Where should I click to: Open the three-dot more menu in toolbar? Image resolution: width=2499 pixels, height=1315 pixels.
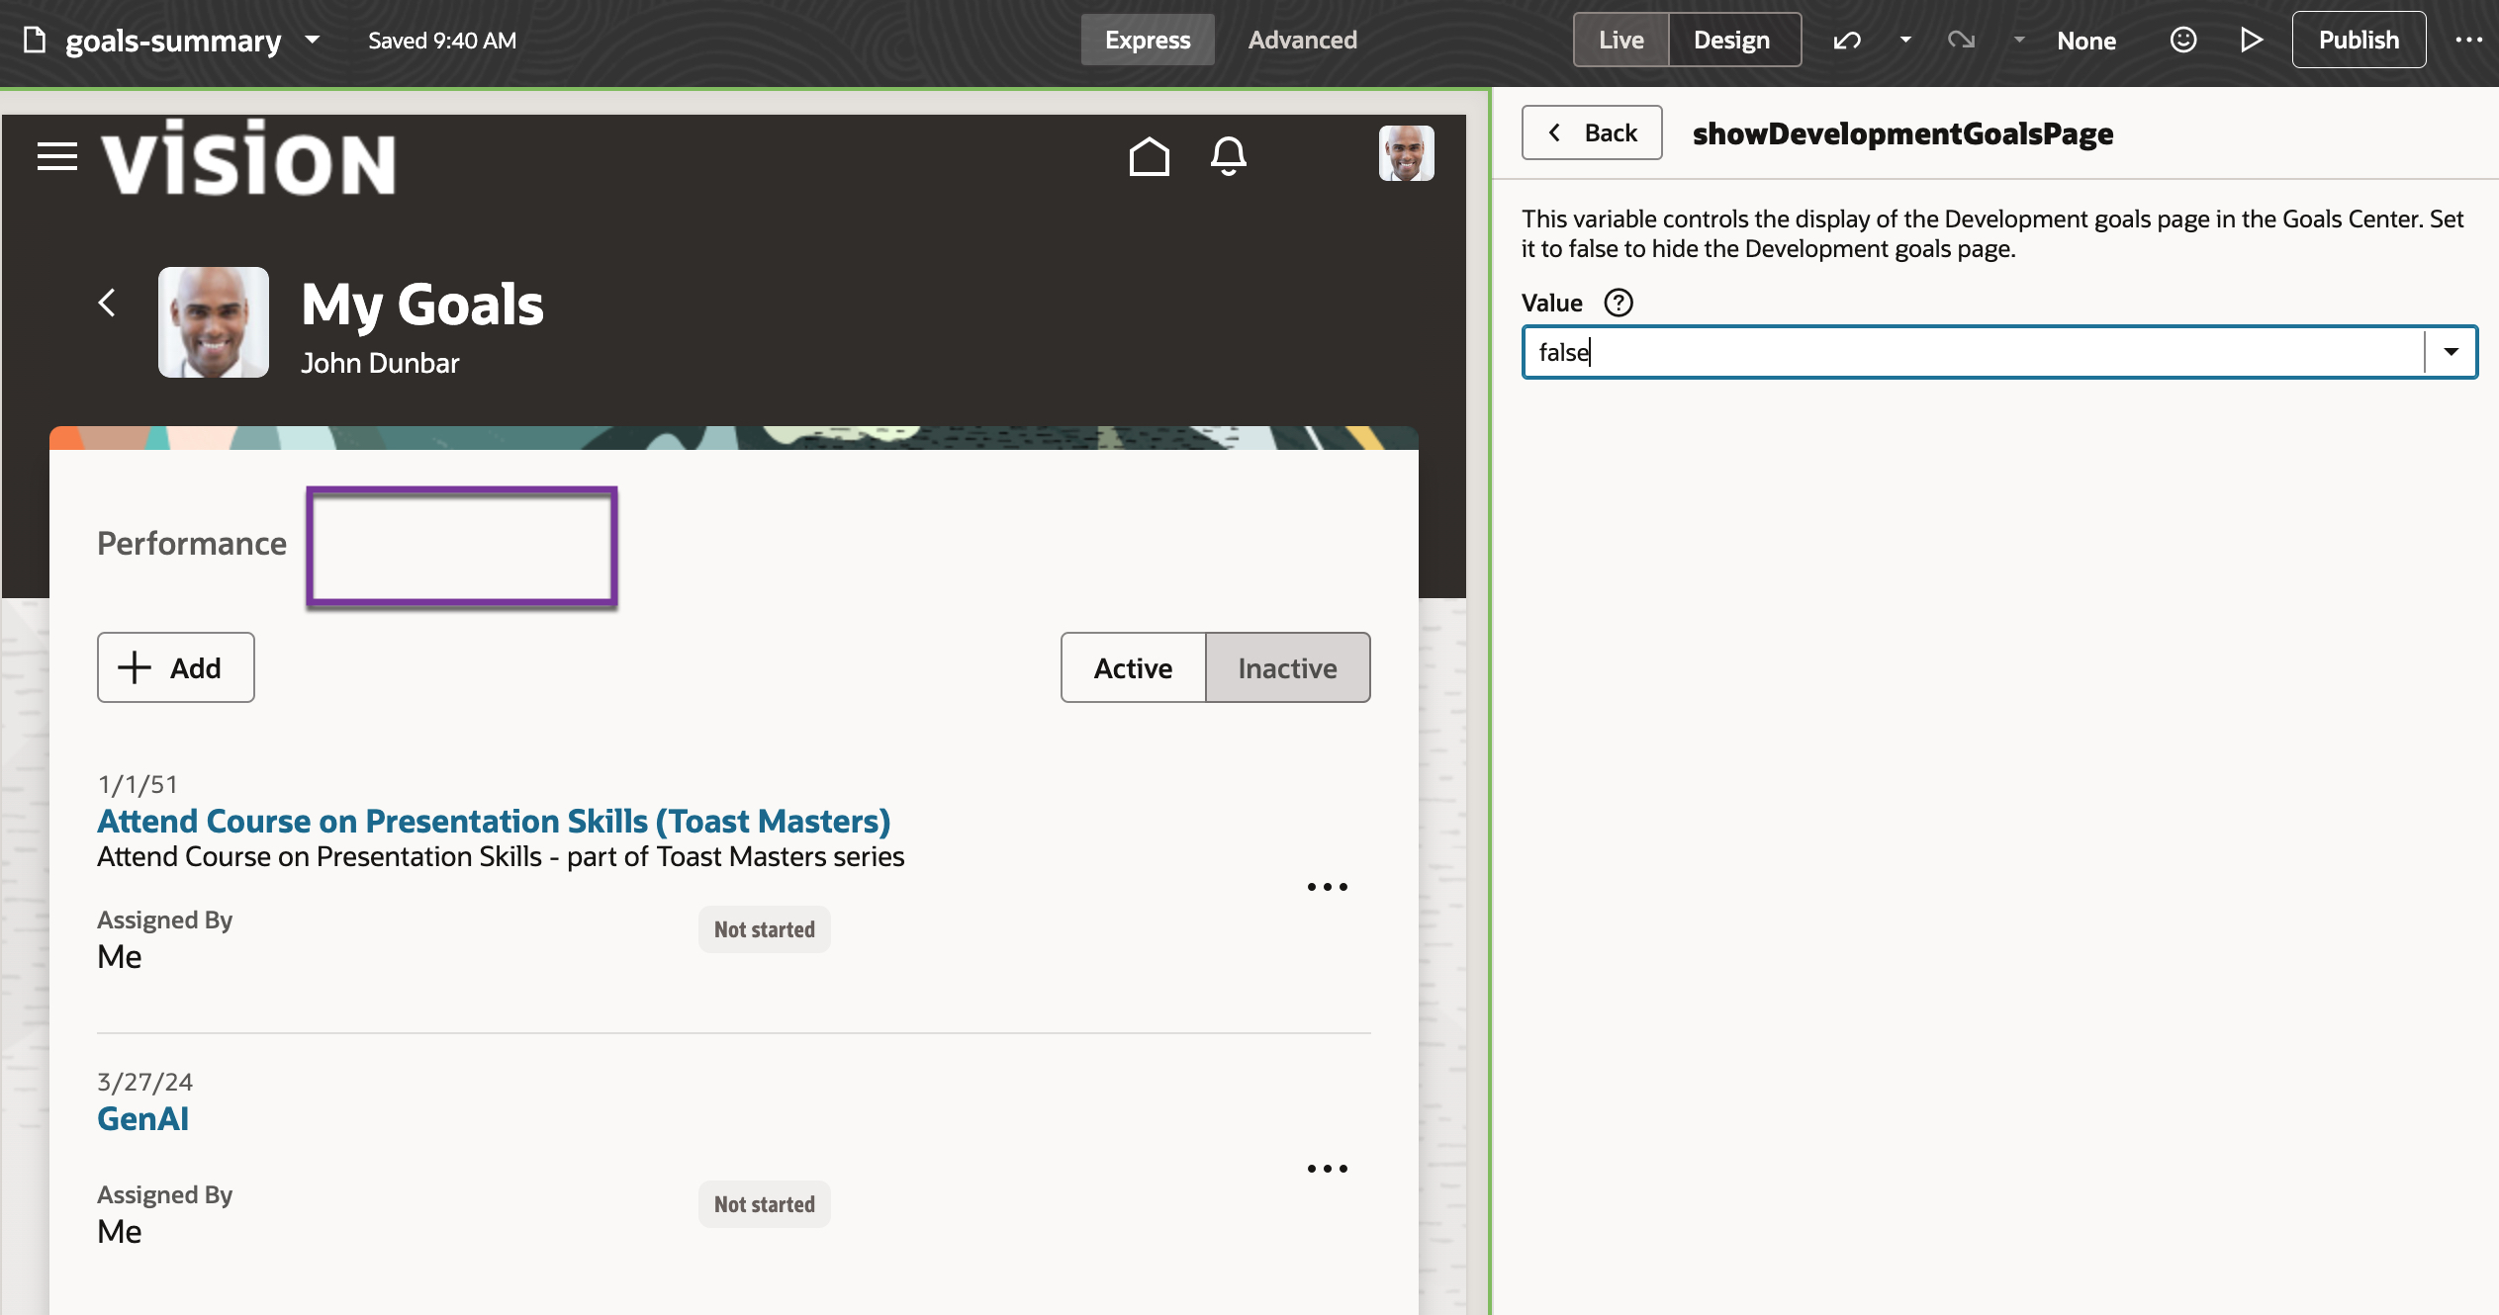(x=2468, y=41)
